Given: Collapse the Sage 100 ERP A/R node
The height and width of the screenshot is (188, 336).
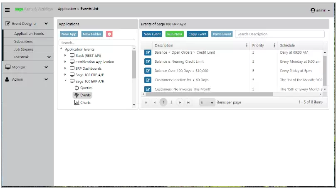Looking at the screenshot, I should click(x=65, y=82).
